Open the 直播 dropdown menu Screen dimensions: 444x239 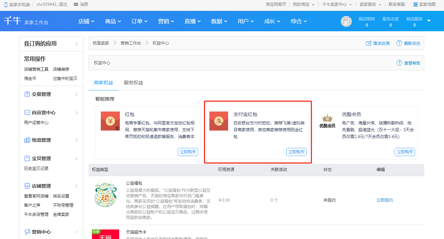pos(193,21)
